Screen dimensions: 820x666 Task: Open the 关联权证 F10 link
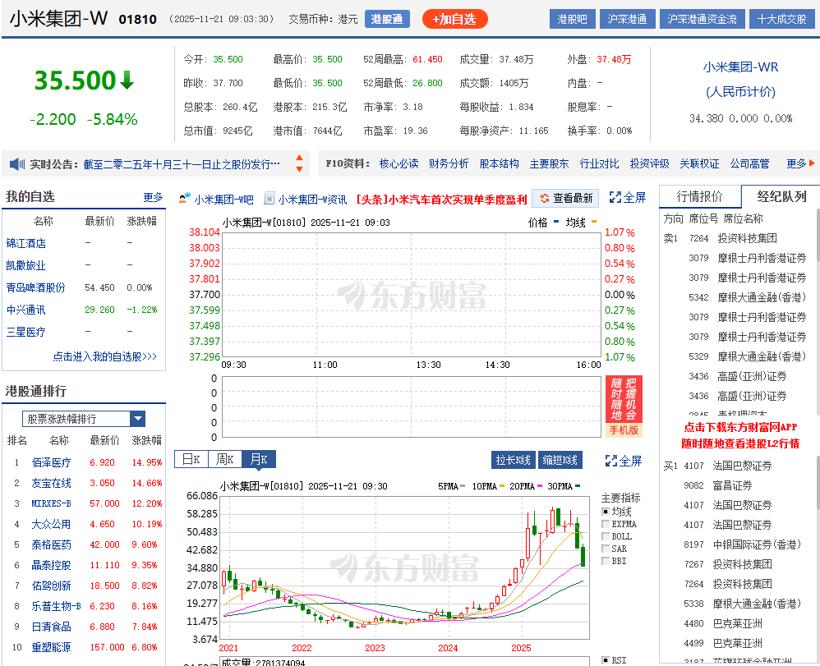click(x=699, y=163)
